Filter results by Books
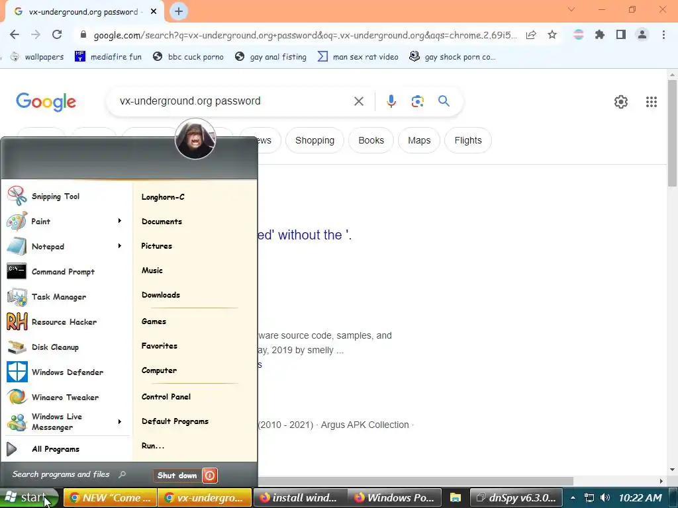The image size is (678, 508). [x=371, y=140]
